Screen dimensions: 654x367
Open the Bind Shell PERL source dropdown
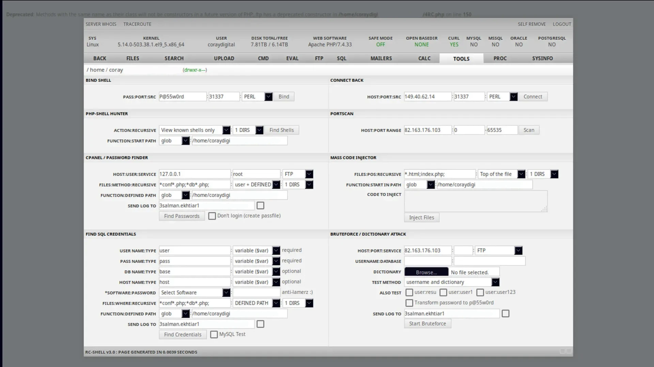click(x=257, y=97)
